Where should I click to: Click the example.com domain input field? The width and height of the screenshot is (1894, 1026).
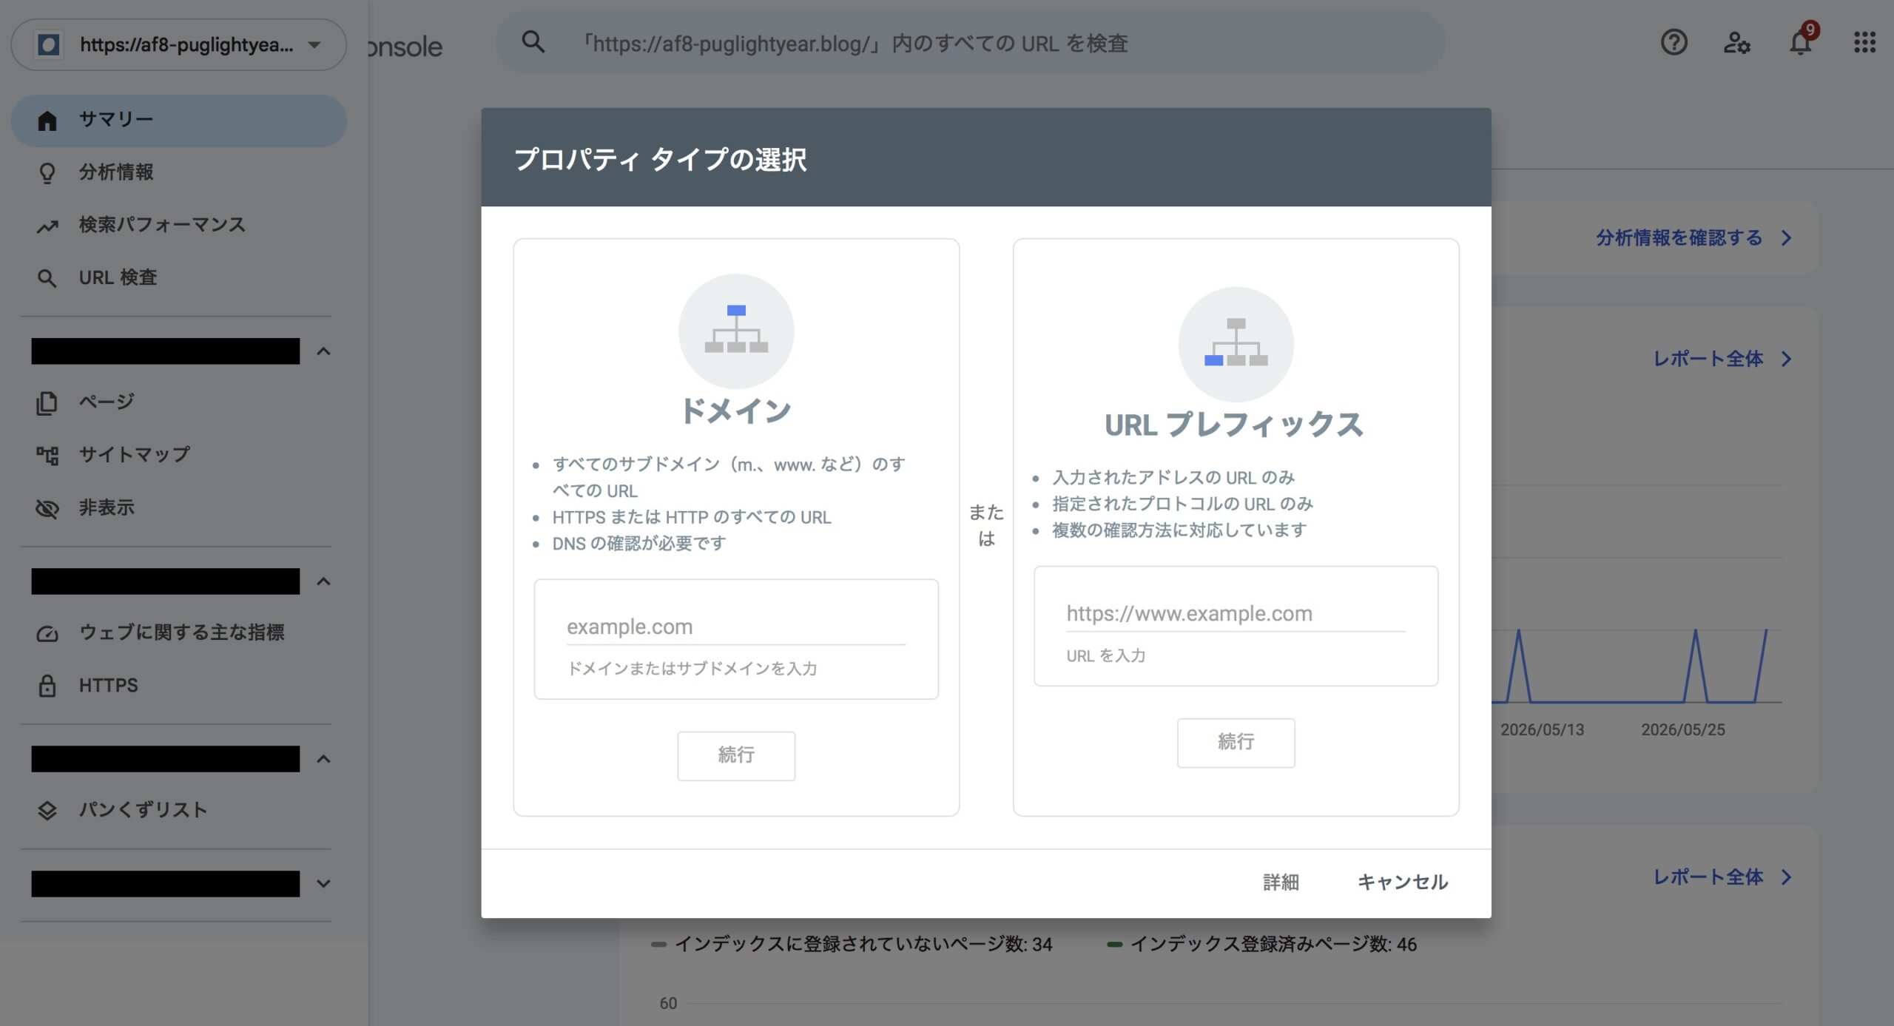[x=736, y=627]
